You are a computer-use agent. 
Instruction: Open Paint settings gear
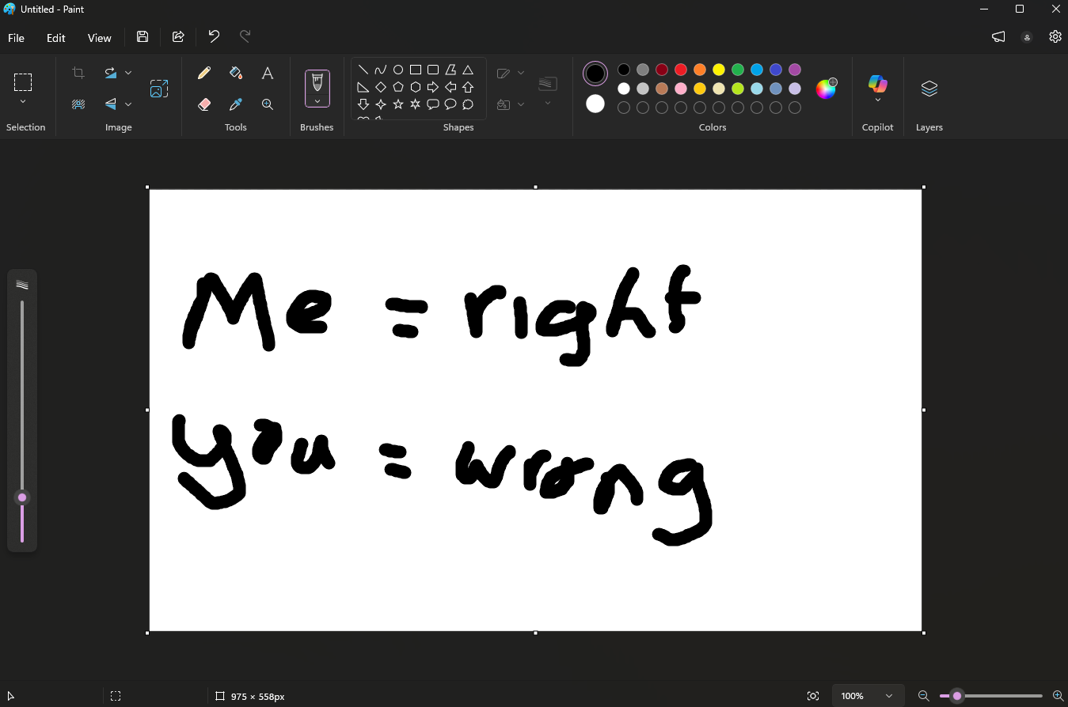(x=1055, y=36)
